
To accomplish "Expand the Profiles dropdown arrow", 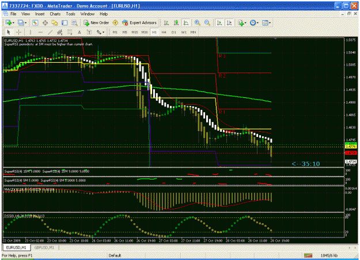I will pos(26,22).
